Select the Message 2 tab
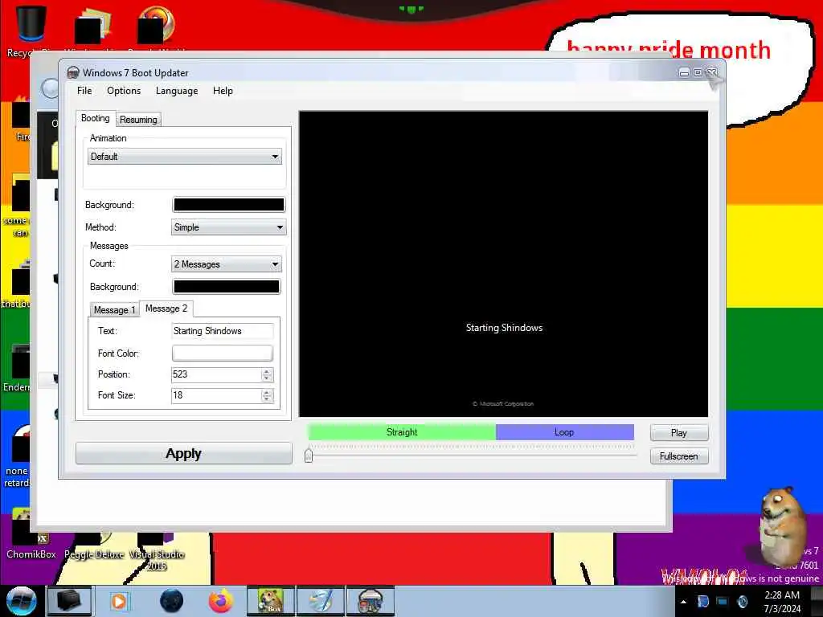 [x=166, y=308]
